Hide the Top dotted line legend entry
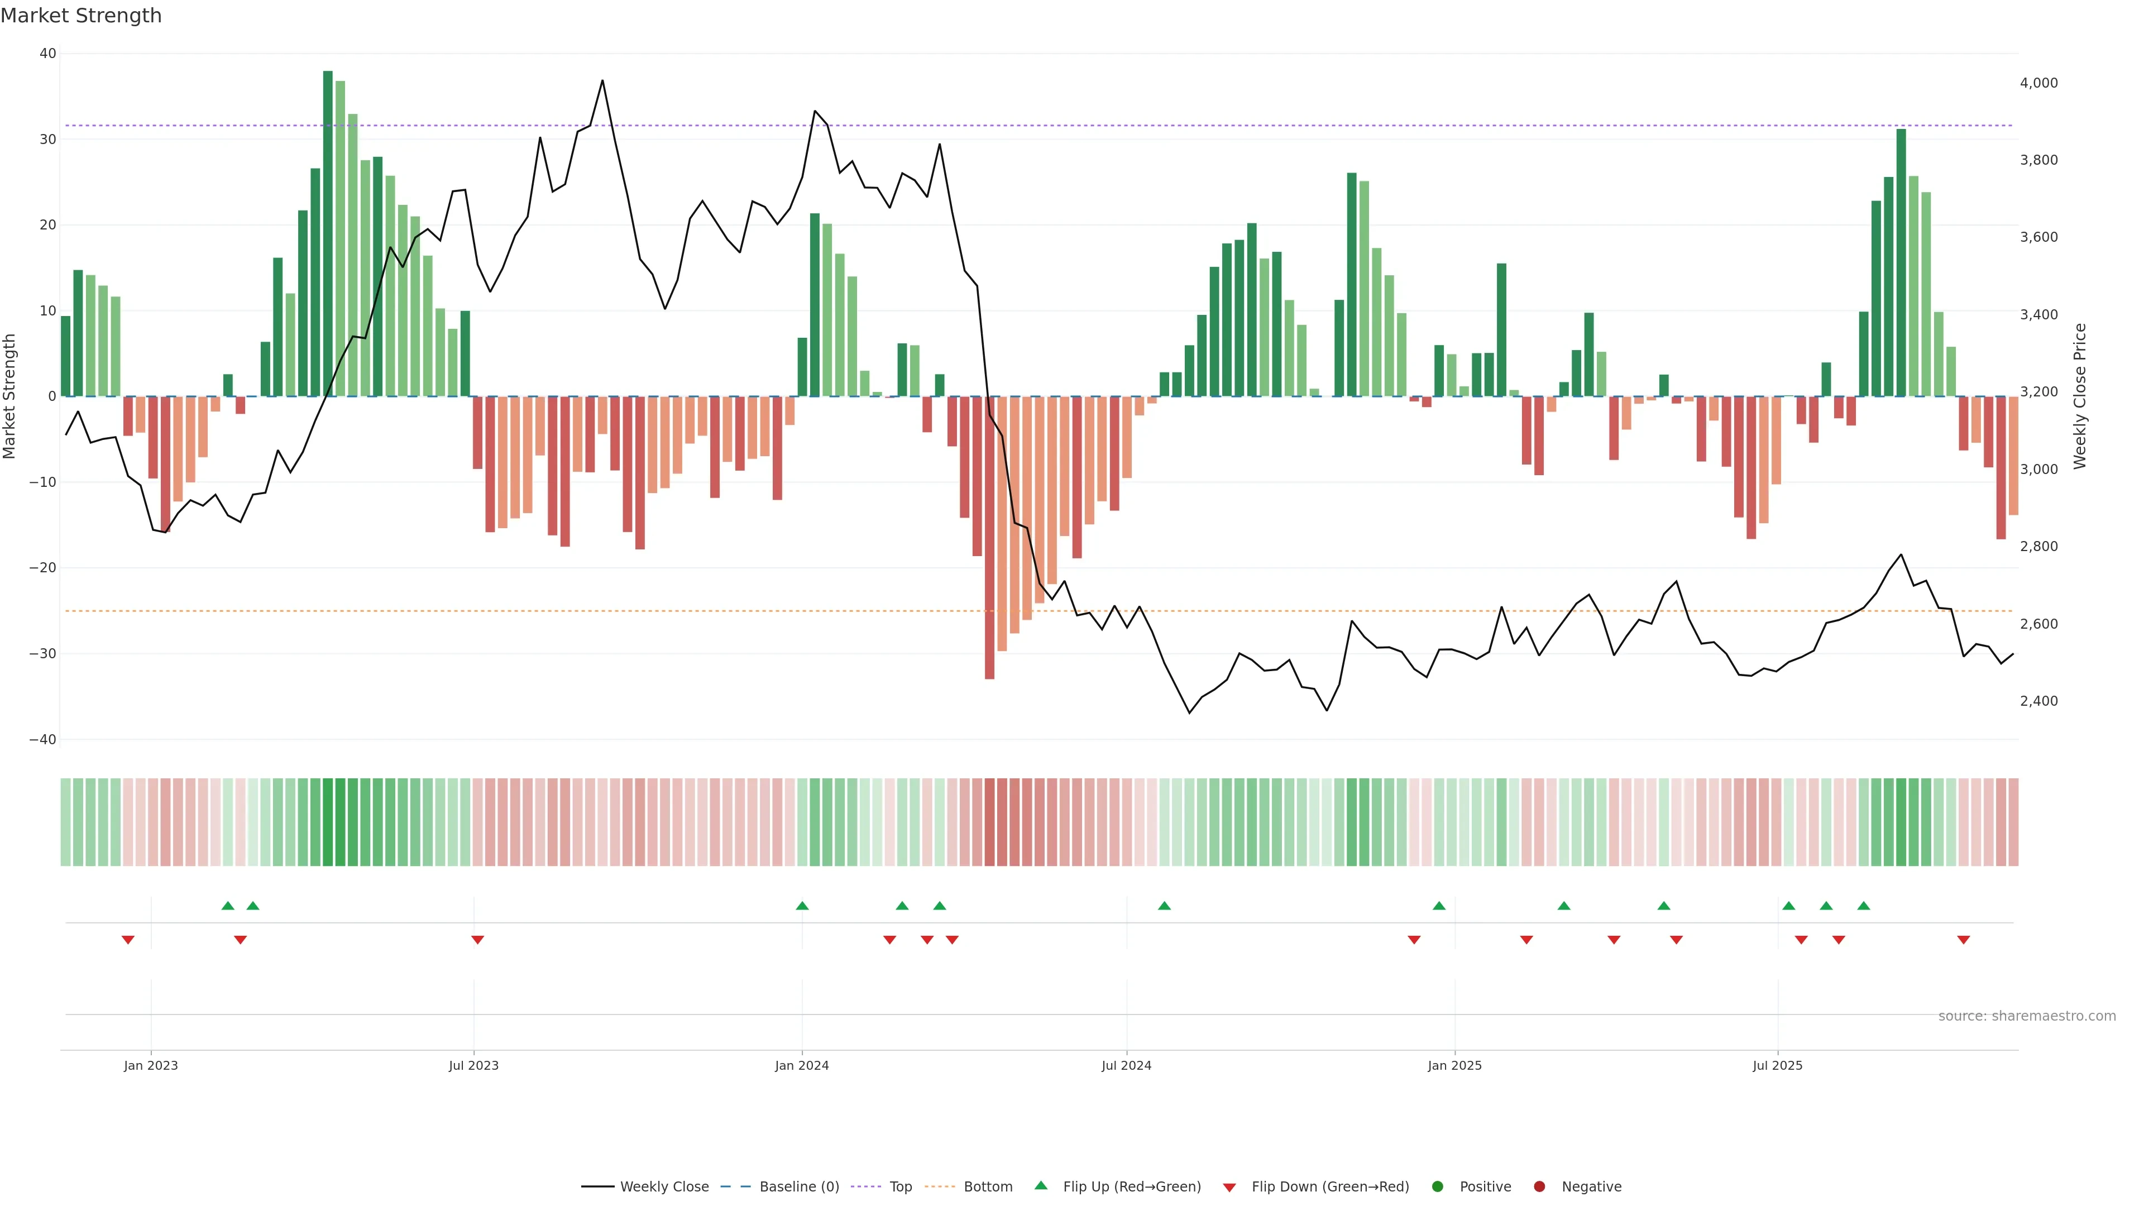The height and width of the screenshot is (1206, 2144). click(899, 1186)
